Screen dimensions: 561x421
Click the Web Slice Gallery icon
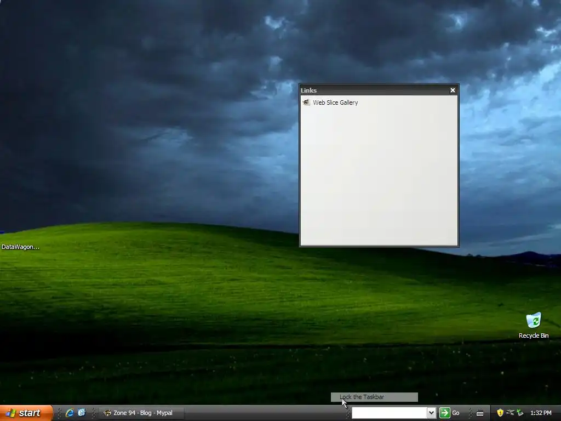tap(306, 103)
